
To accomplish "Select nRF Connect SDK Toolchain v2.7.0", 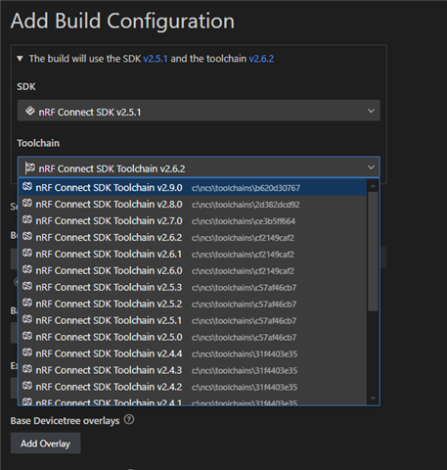I will click(x=193, y=221).
